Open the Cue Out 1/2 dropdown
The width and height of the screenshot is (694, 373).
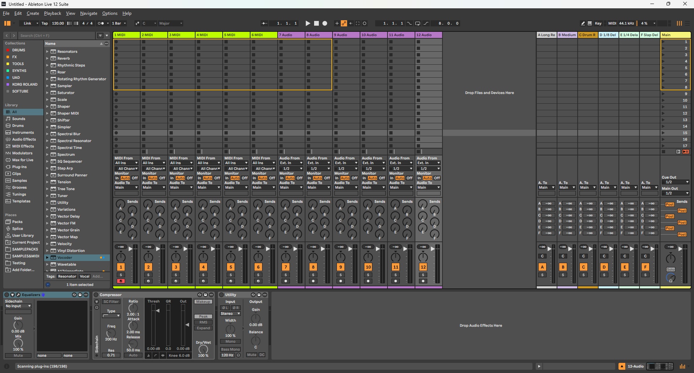tap(675, 182)
